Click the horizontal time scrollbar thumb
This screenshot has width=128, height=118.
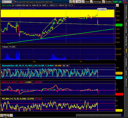click(99, 115)
